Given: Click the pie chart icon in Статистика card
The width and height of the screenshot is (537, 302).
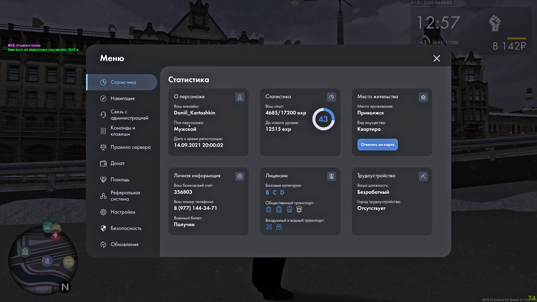Looking at the screenshot, I should coord(331,97).
